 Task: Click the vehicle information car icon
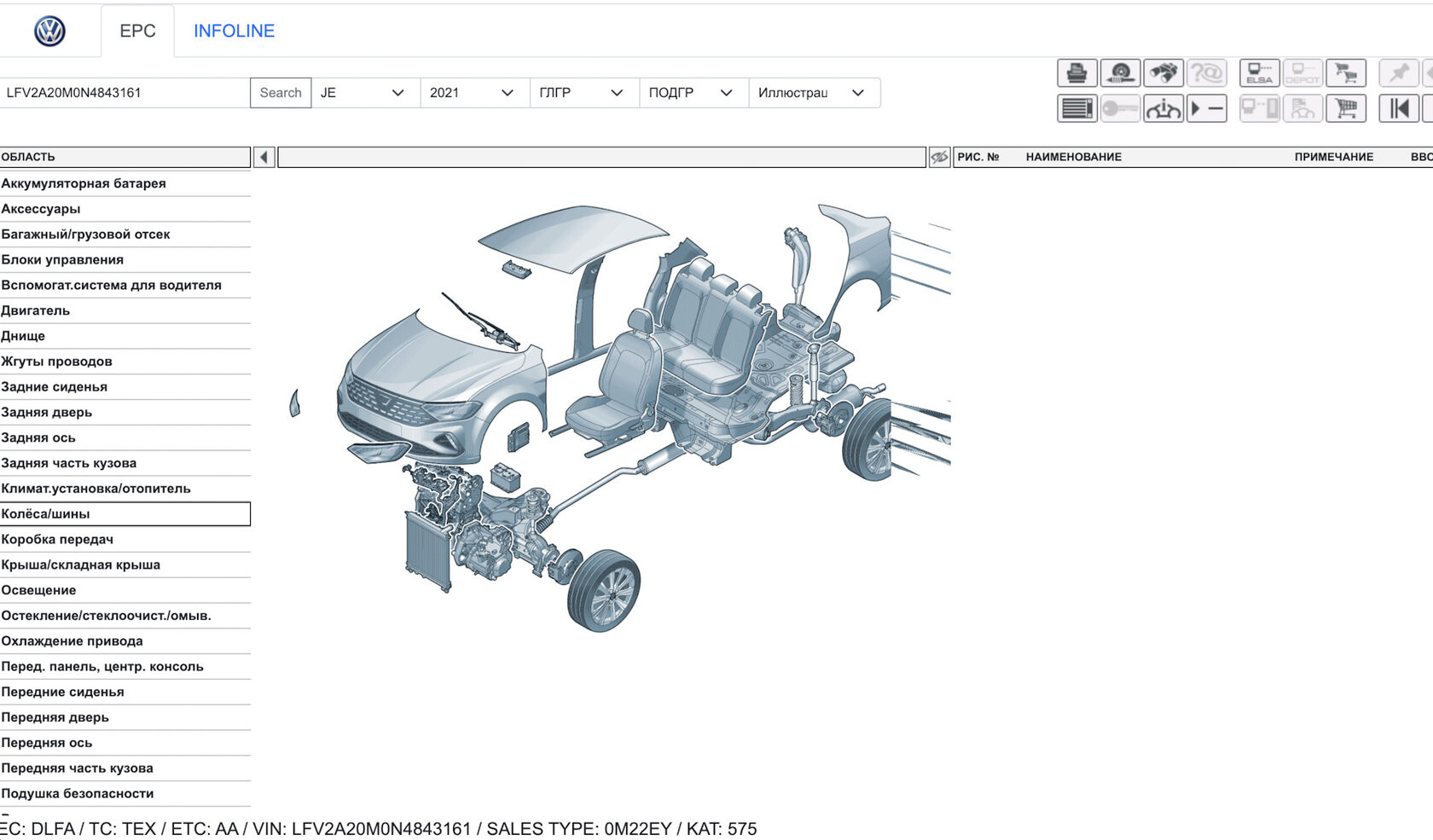tap(1163, 109)
